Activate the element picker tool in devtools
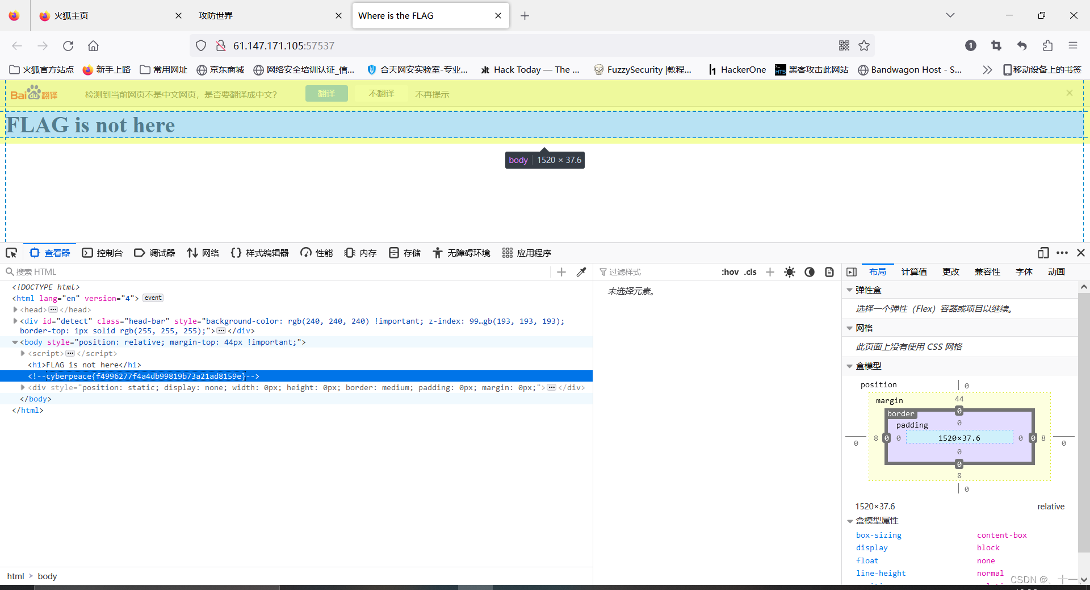Screen dimensions: 1090x590 pos(11,253)
